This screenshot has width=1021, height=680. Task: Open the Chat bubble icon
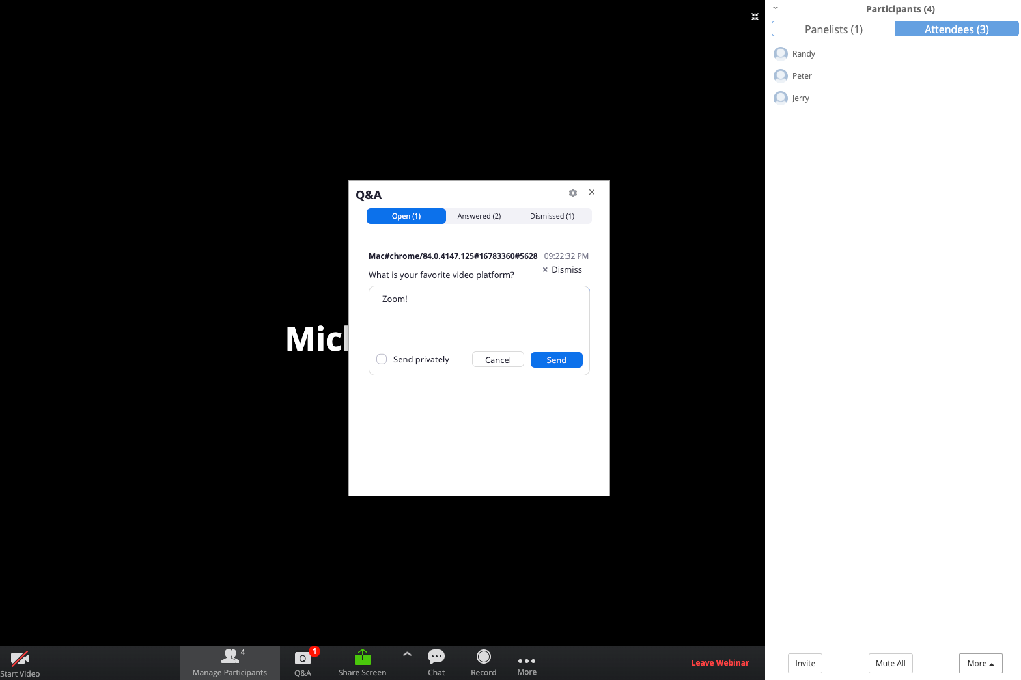(x=436, y=657)
